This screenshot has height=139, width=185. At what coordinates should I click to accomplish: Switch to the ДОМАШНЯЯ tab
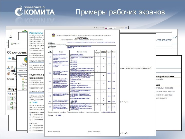click(x=22, y=71)
